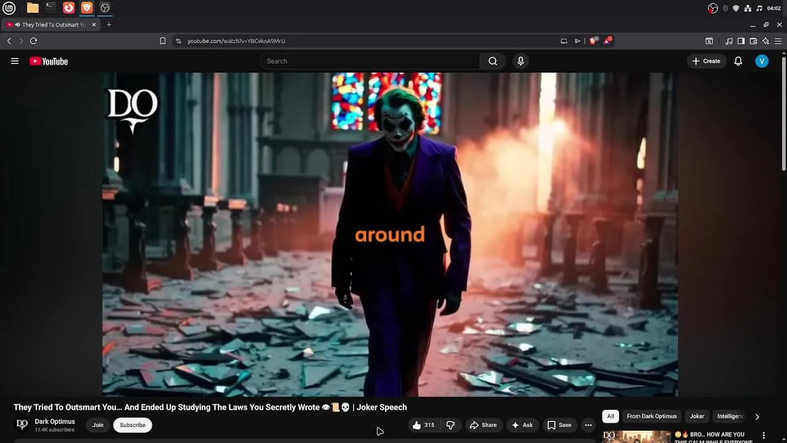This screenshot has height=443, width=787.
Task: Select the 'From Dark Optimus' chip
Action: [652, 417]
